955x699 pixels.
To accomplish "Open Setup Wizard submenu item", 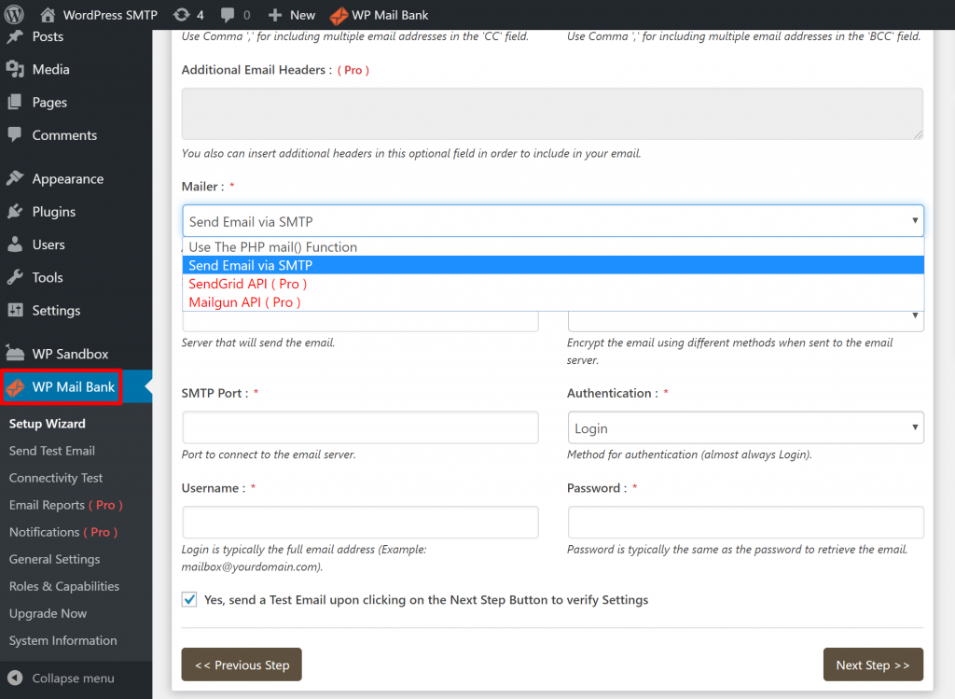I will click(x=47, y=424).
